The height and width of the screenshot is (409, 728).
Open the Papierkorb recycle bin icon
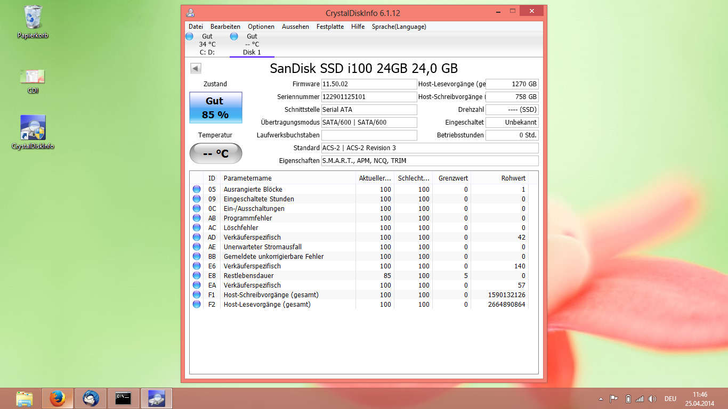click(33, 22)
